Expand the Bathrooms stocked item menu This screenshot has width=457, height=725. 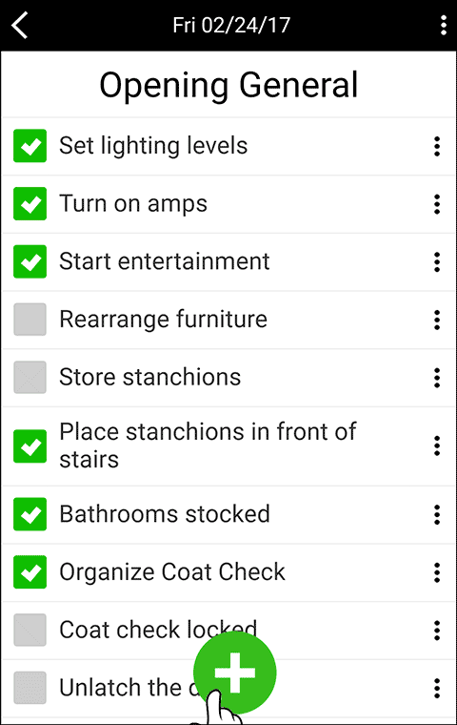tap(437, 514)
